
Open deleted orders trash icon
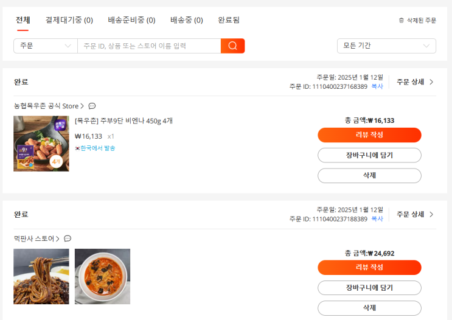pyautogui.click(x=401, y=20)
